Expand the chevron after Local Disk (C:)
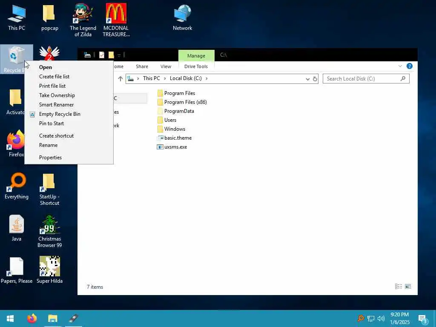The width and height of the screenshot is (436, 327). pyautogui.click(x=207, y=78)
